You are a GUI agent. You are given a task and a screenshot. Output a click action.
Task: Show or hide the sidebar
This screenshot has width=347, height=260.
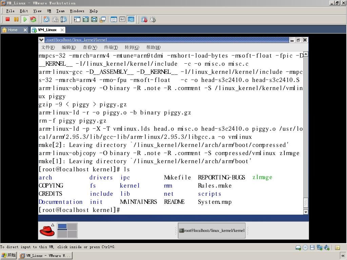77,19
